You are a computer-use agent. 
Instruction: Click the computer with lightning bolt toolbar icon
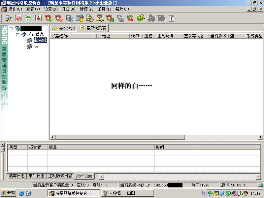click(x=8, y=18)
